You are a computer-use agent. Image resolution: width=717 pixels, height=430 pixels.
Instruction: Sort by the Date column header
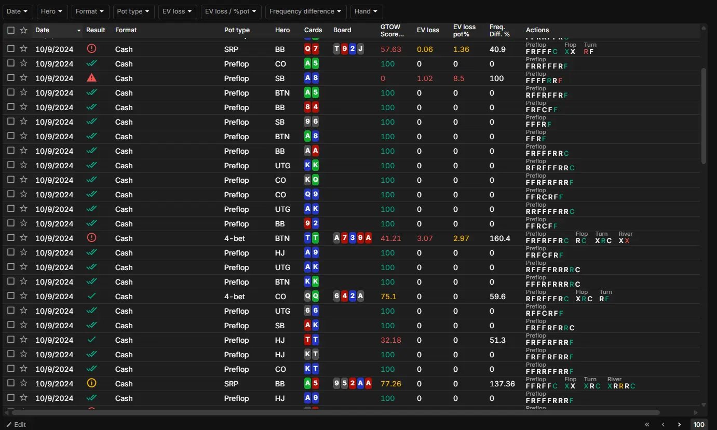43,30
